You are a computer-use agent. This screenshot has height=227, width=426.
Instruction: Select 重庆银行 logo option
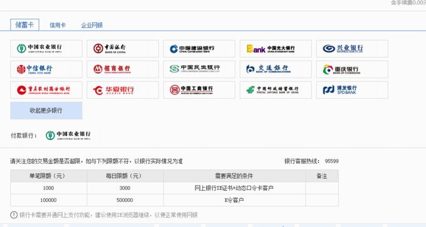[352, 69]
